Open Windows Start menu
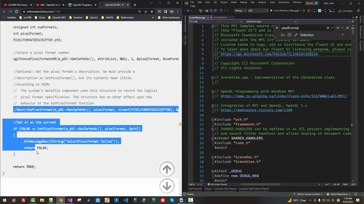Screen dimensions: 364x204 click(5, 200)
